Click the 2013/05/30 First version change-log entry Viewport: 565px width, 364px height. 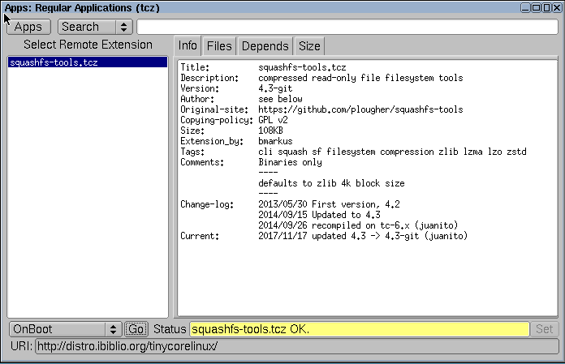[329, 204]
